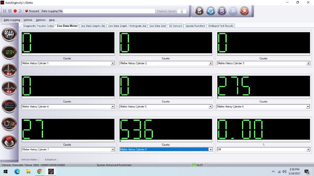Open the Actuation panel

coord(51,160)
